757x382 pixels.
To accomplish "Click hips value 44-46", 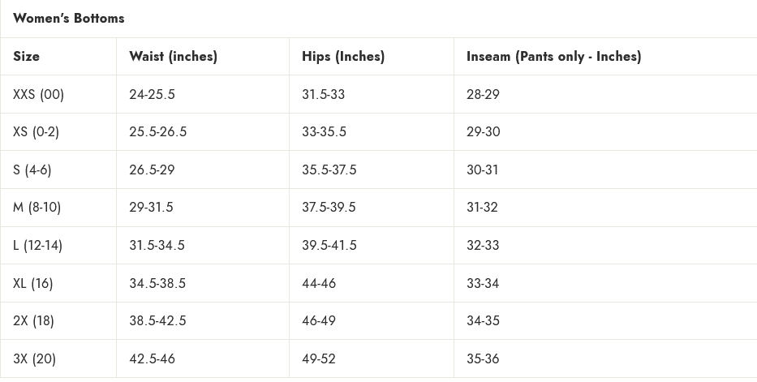I will pos(319,283).
